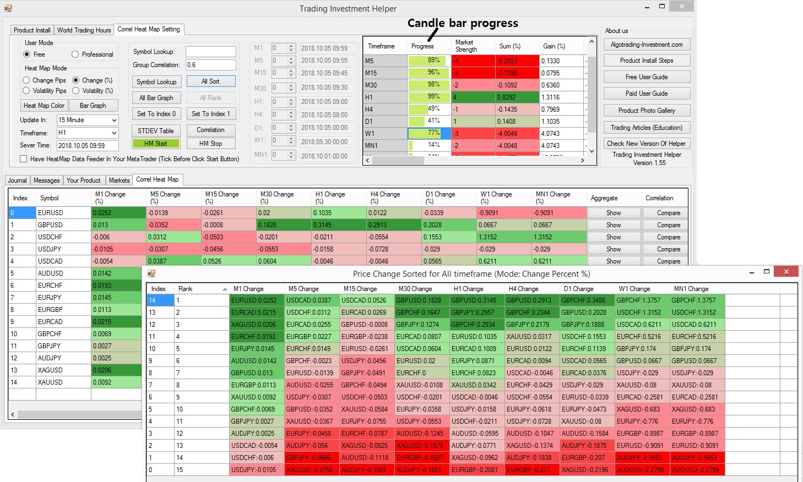Open Trading Articles (Education)
Viewport: 803px width, 482px height.
(647, 128)
